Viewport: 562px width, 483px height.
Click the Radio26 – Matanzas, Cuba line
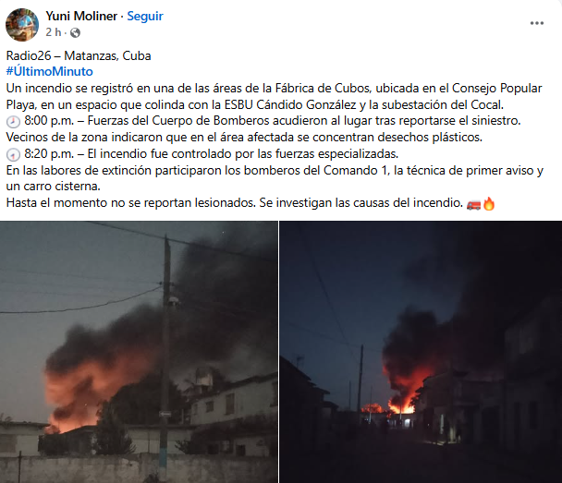point(79,55)
